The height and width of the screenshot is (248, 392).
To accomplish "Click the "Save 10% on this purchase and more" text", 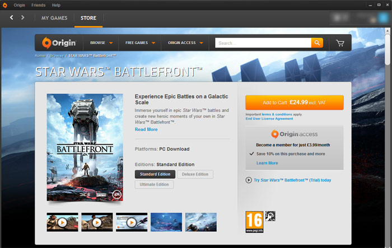I will pos(291,154).
